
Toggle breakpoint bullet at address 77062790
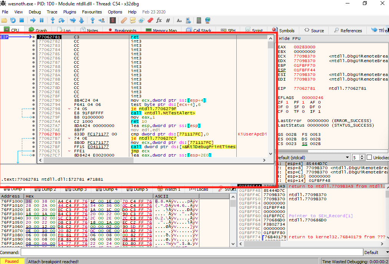[x=33, y=101]
